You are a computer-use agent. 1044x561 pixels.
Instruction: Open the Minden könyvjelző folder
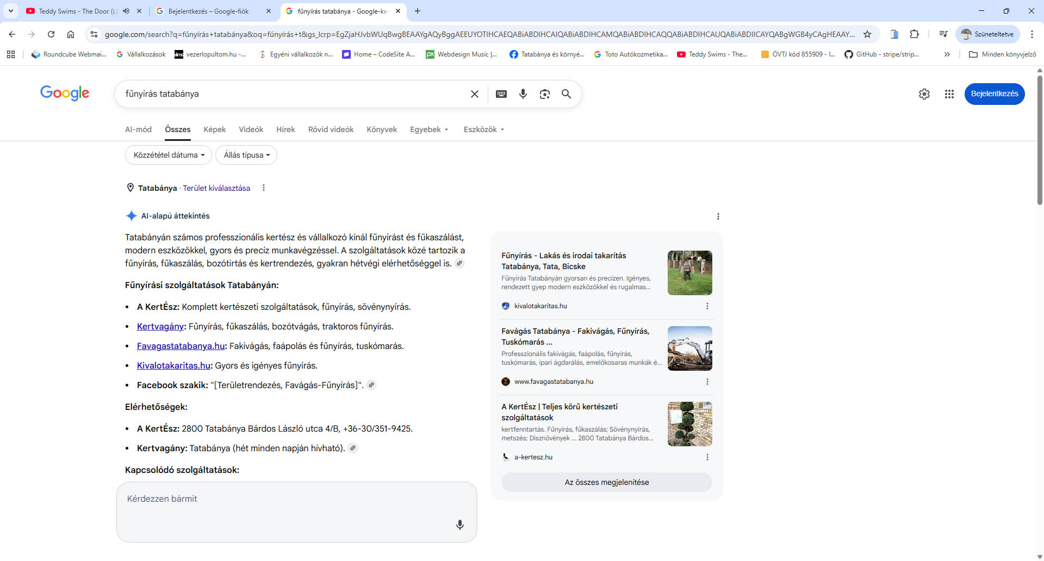pos(1003,54)
